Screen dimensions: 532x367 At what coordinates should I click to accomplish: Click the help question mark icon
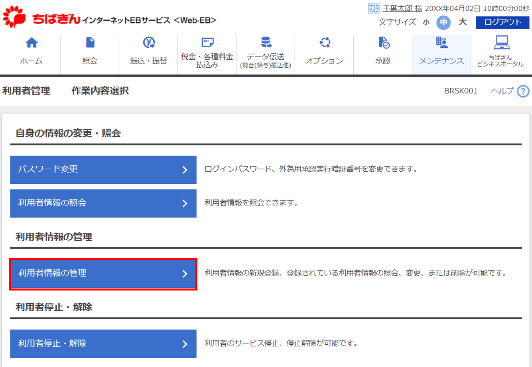pos(523,91)
